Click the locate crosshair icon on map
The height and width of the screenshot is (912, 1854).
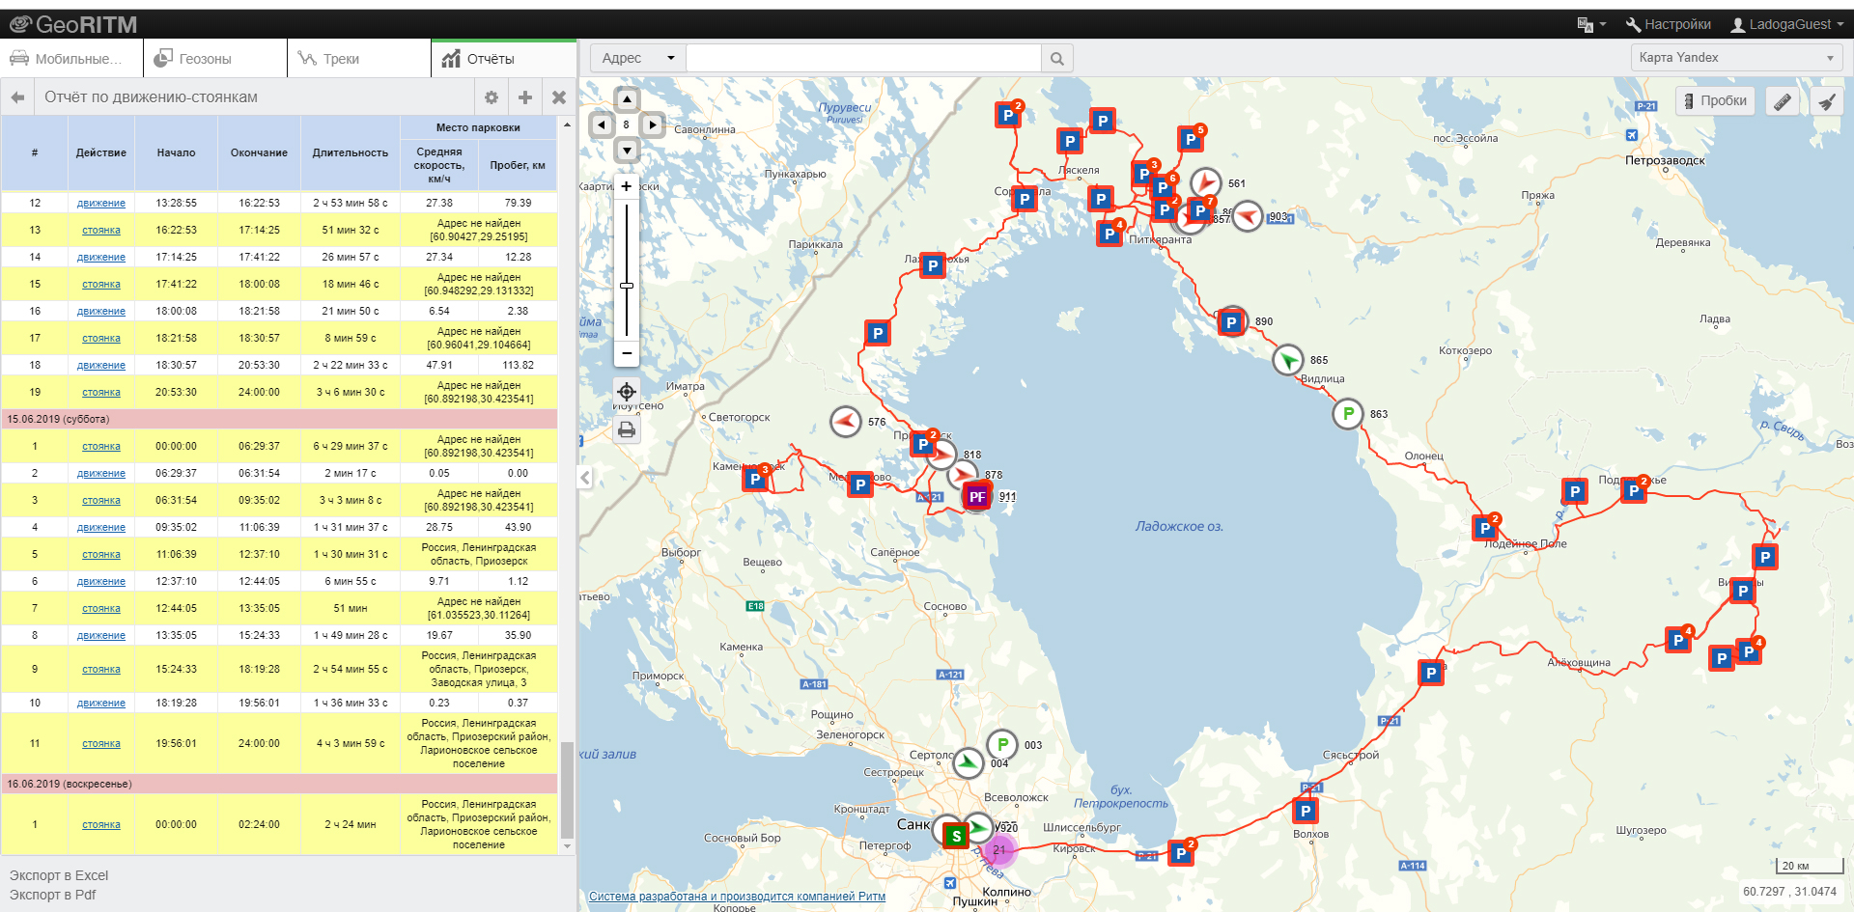coord(627,392)
